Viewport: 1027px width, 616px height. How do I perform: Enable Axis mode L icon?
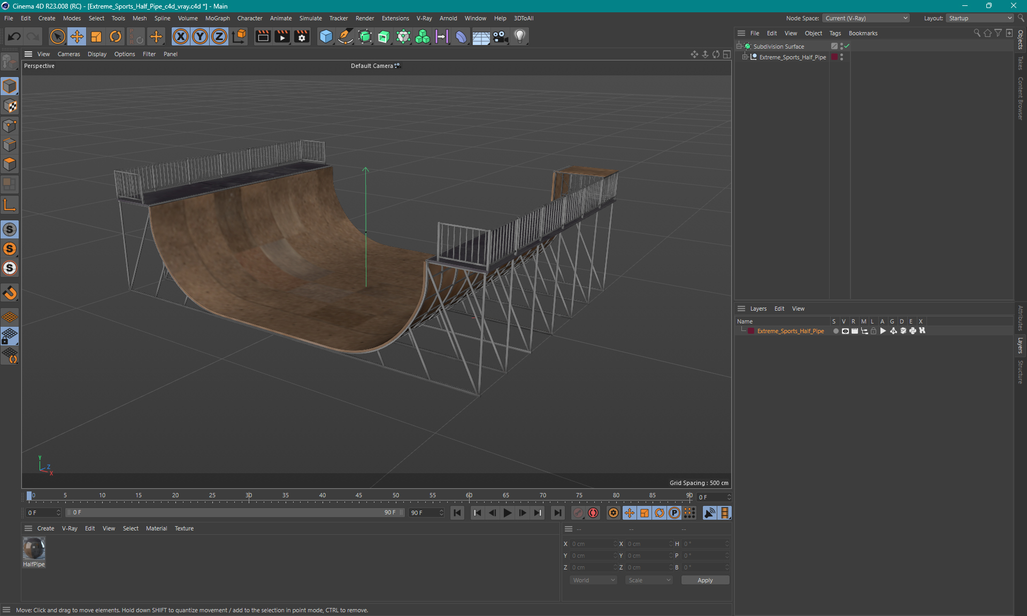click(10, 205)
